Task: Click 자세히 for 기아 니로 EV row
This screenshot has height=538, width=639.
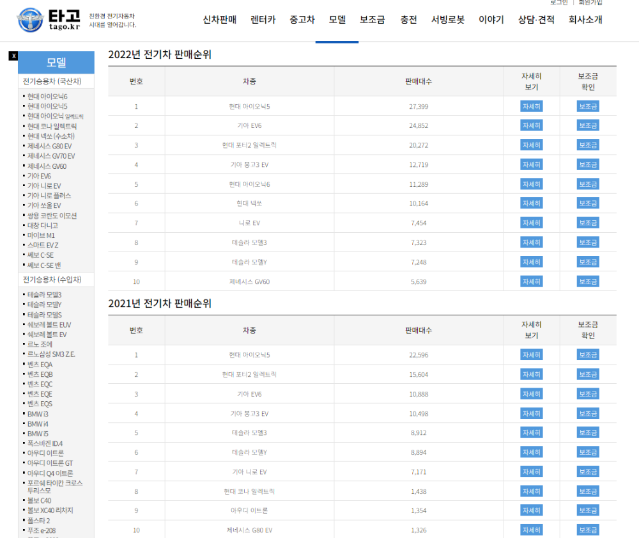Action: tap(532, 472)
